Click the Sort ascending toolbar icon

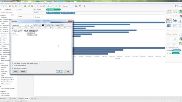[41, 6]
